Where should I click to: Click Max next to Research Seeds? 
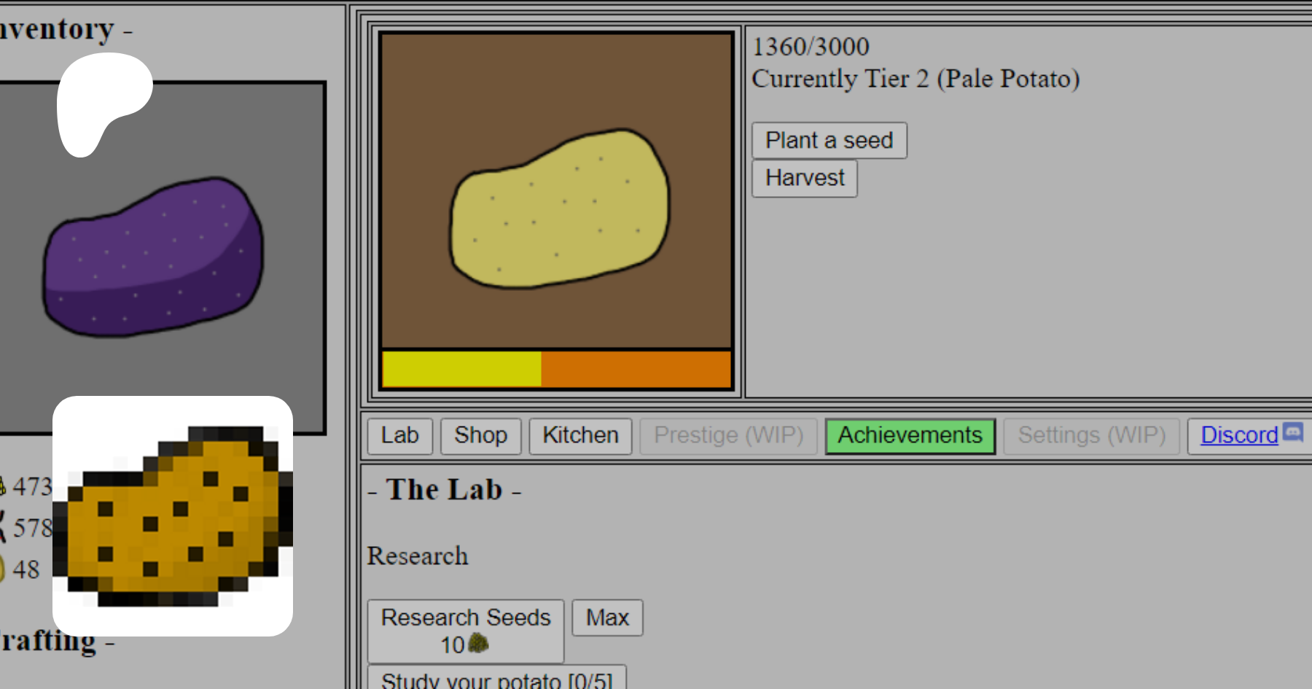pyautogui.click(x=607, y=618)
